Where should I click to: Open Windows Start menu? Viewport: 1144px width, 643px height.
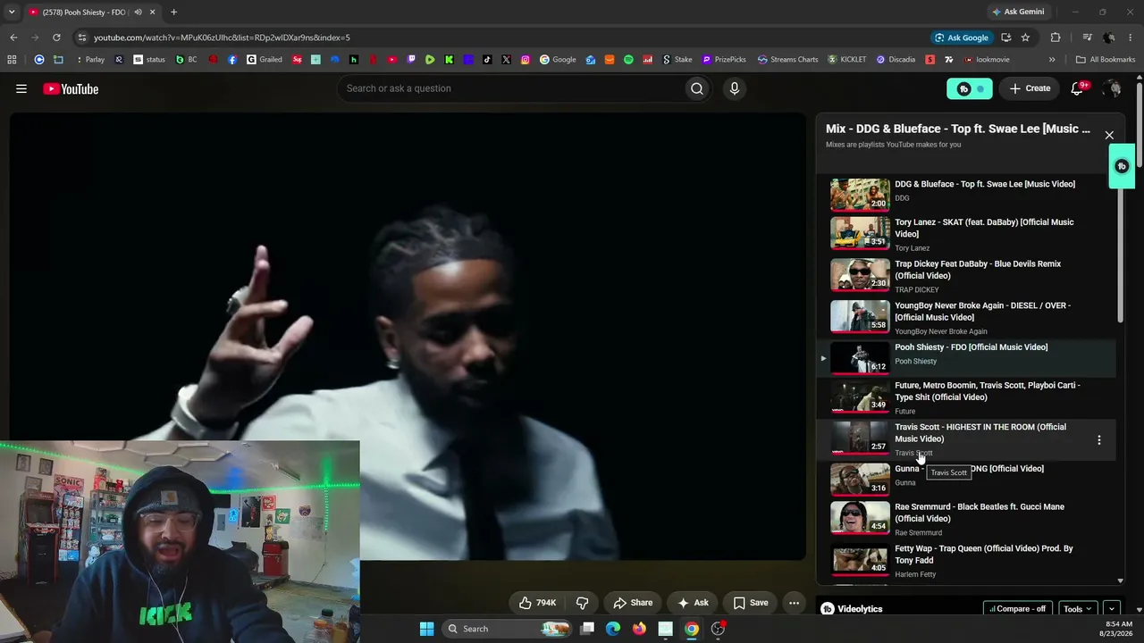tap(427, 629)
